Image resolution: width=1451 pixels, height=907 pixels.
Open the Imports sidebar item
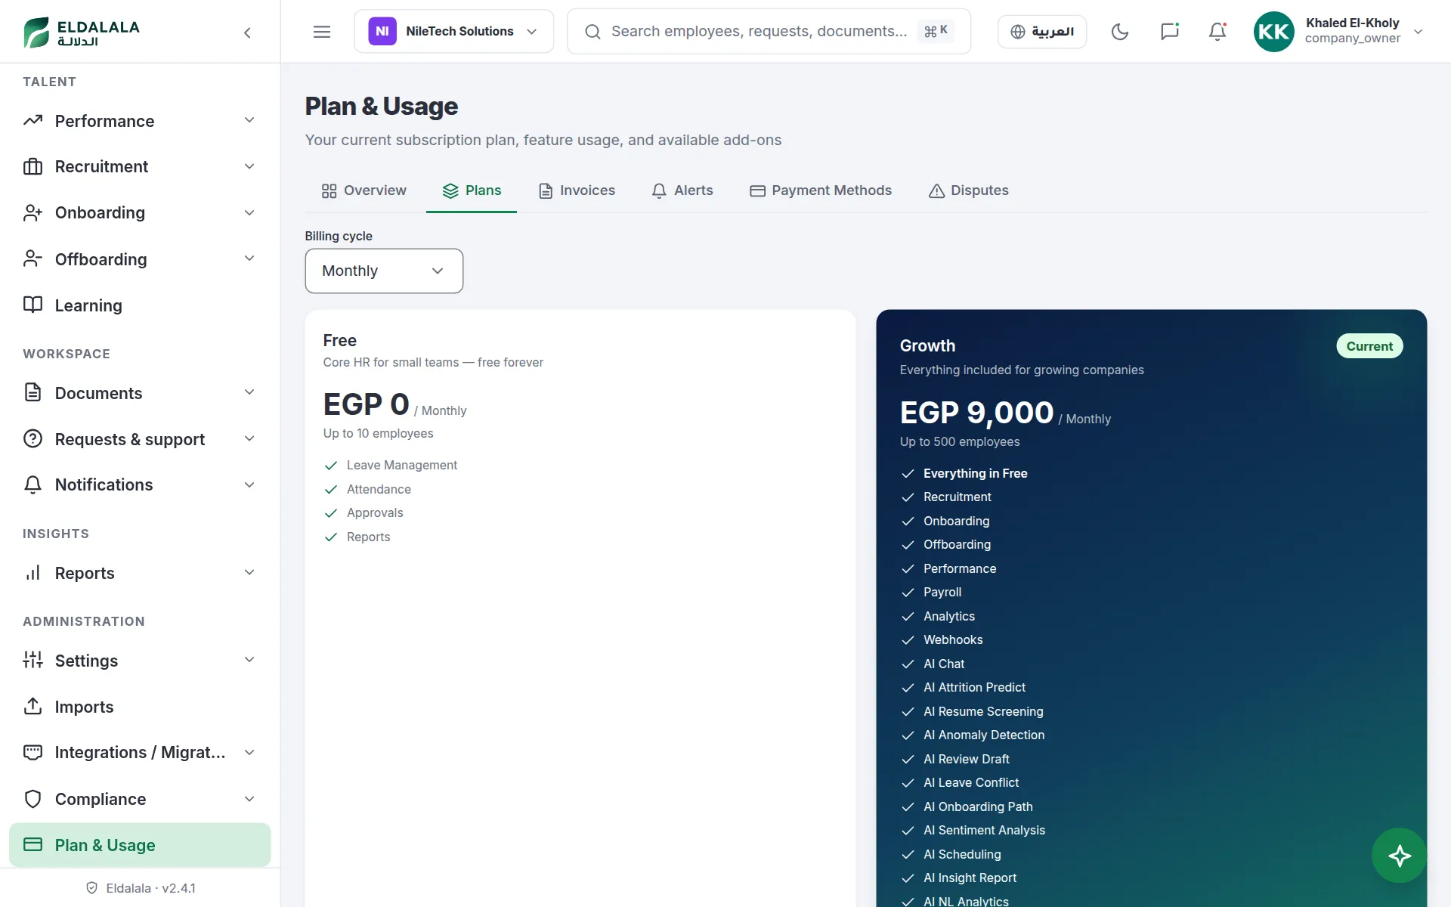[140, 707]
